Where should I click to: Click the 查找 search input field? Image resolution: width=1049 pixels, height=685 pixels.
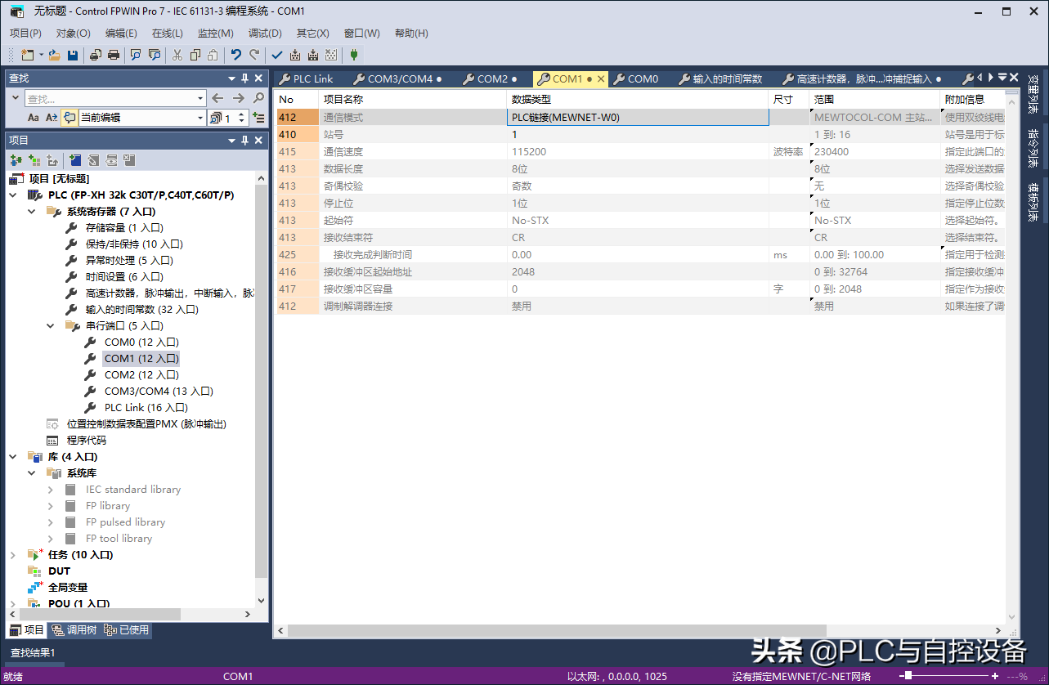tap(110, 98)
